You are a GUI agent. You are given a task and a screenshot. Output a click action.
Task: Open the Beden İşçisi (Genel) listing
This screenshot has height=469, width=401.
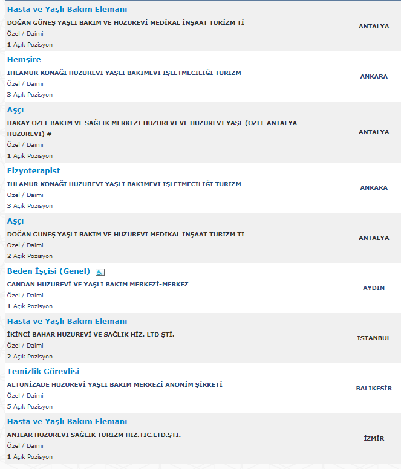click(x=48, y=271)
